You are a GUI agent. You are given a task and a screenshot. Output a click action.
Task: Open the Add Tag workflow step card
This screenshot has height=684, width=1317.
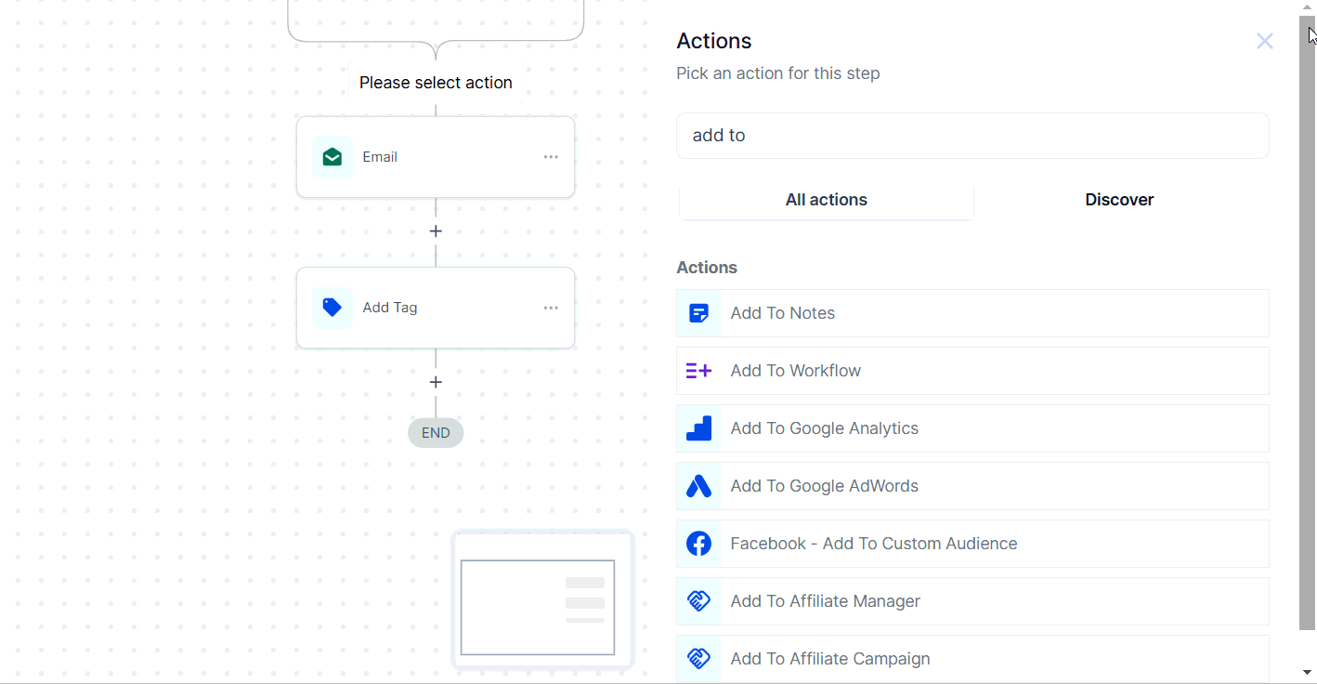point(436,308)
